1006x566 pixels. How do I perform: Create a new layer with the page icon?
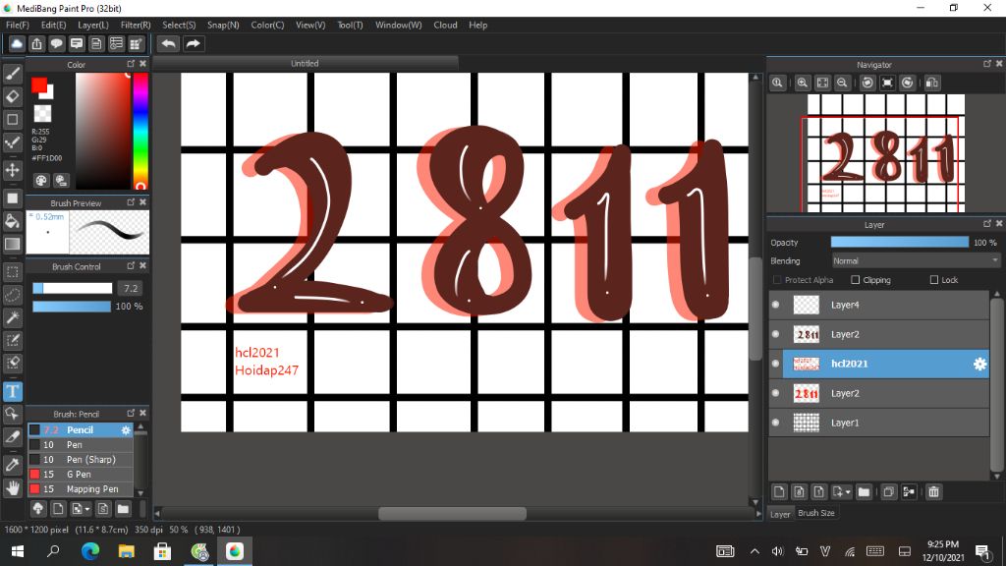point(779,491)
